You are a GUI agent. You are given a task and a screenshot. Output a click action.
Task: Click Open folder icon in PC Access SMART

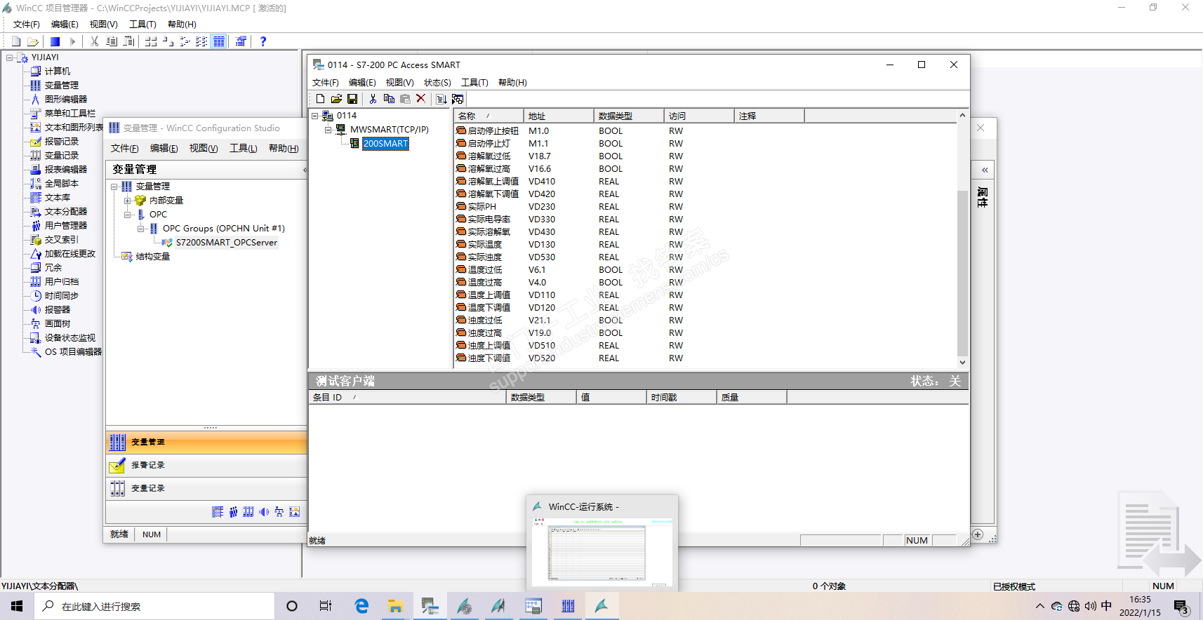(x=336, y=99)
